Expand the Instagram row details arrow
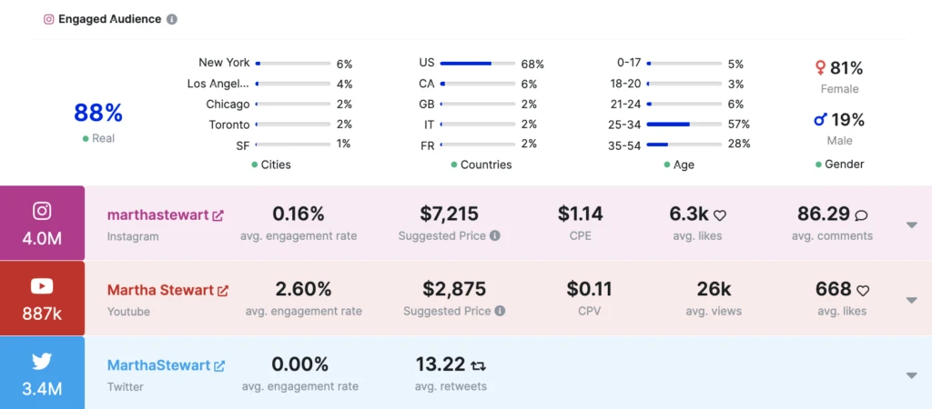932x409 pixels. 912,224
